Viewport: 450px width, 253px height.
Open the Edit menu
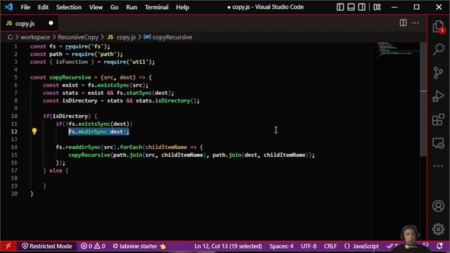point(43,7)
